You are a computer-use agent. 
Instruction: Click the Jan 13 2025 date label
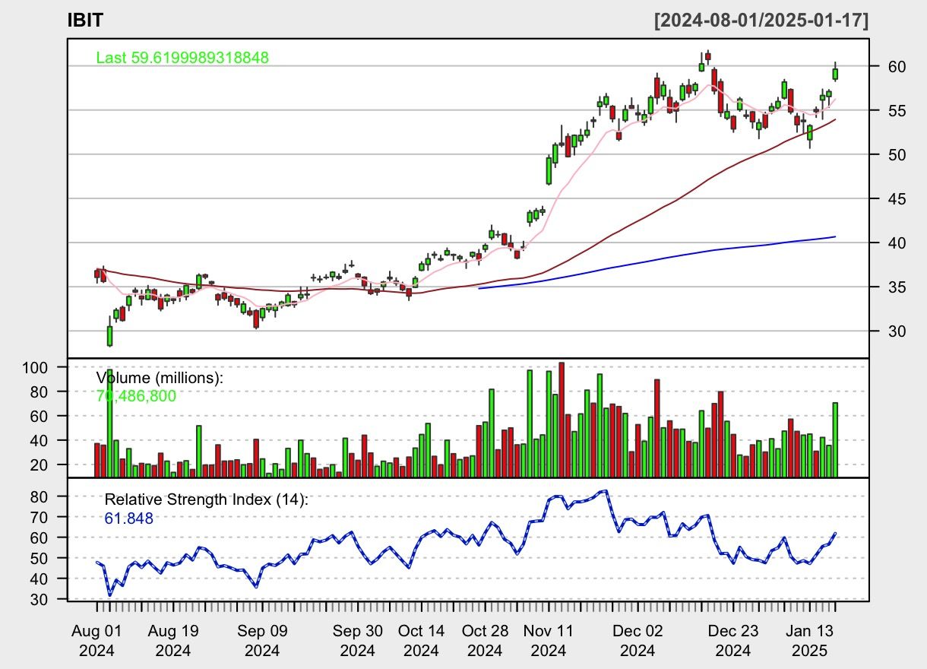click(x=810, y=641)
